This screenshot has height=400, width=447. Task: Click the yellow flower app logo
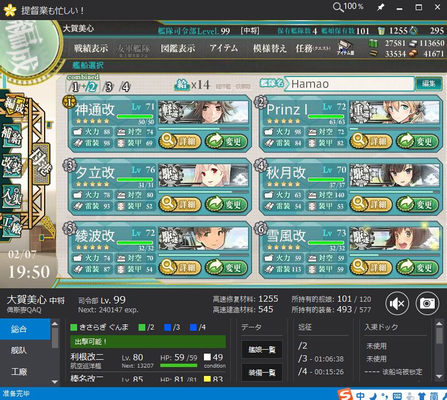pos(10,10)
